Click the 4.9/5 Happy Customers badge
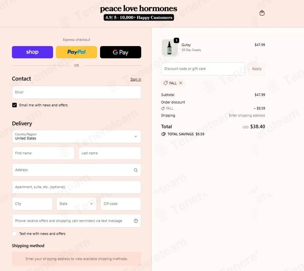304x271 pixels. tap(139, 17)
